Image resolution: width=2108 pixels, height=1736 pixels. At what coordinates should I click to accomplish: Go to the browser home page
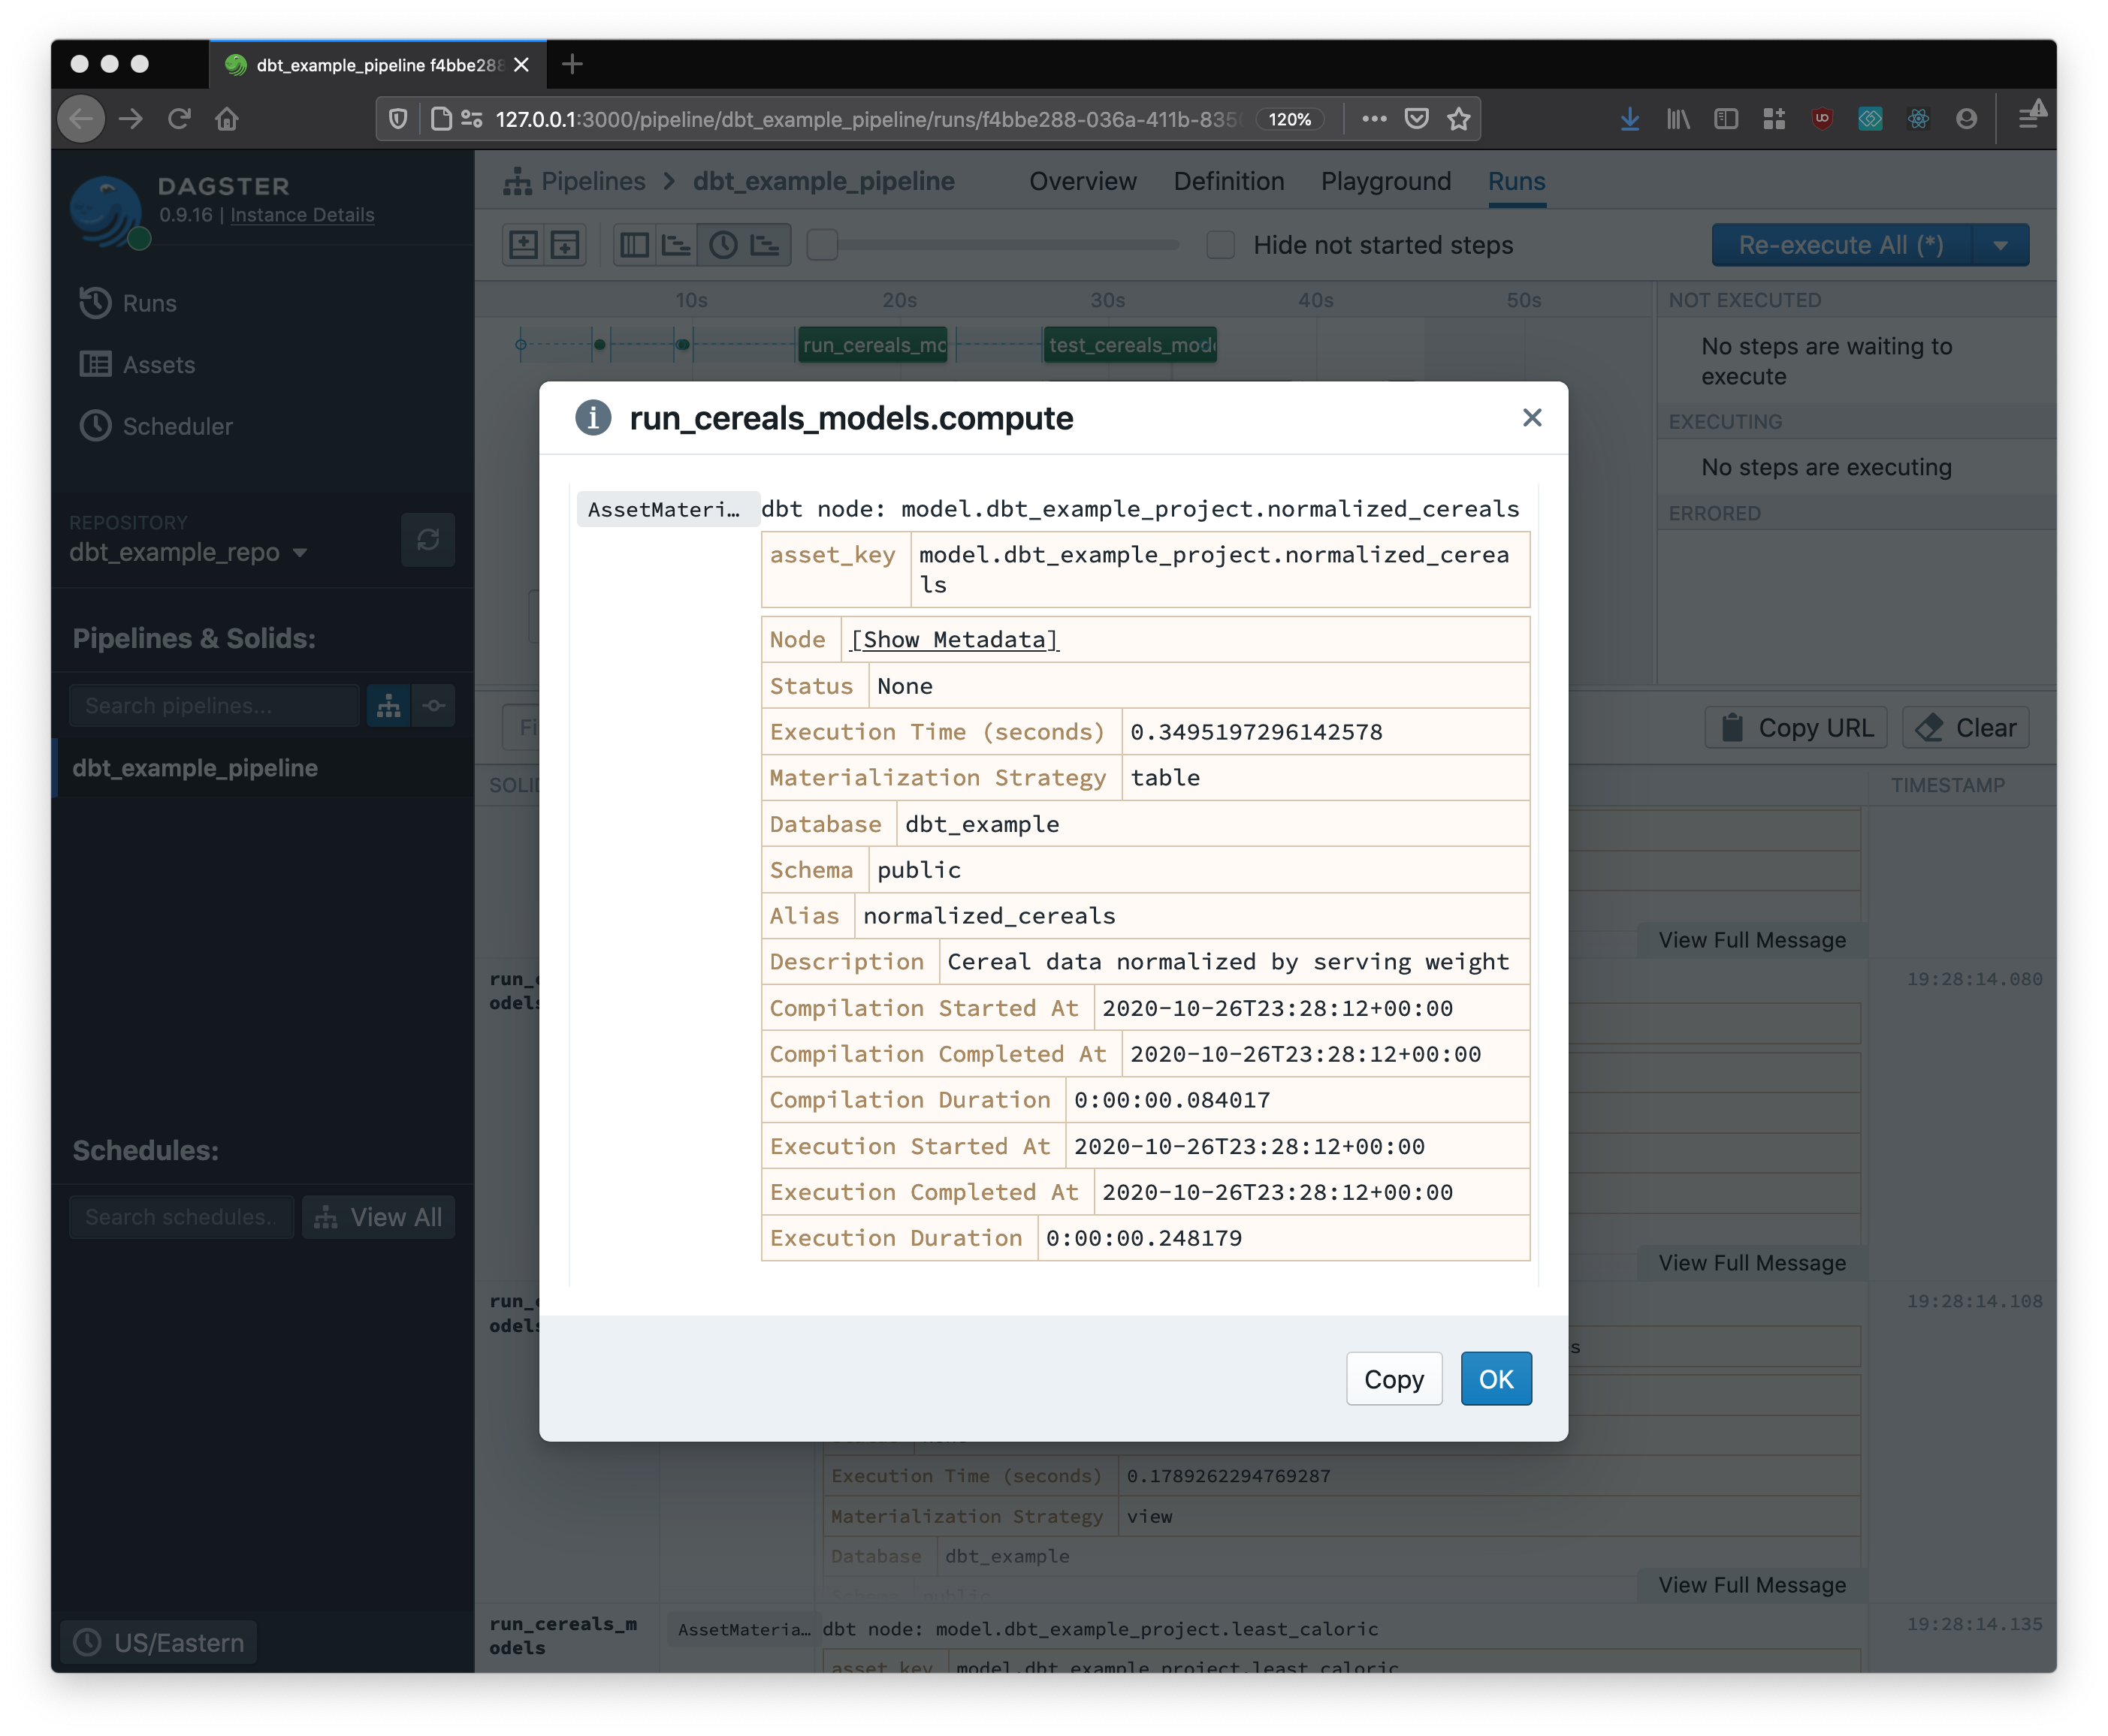(227, 119)
